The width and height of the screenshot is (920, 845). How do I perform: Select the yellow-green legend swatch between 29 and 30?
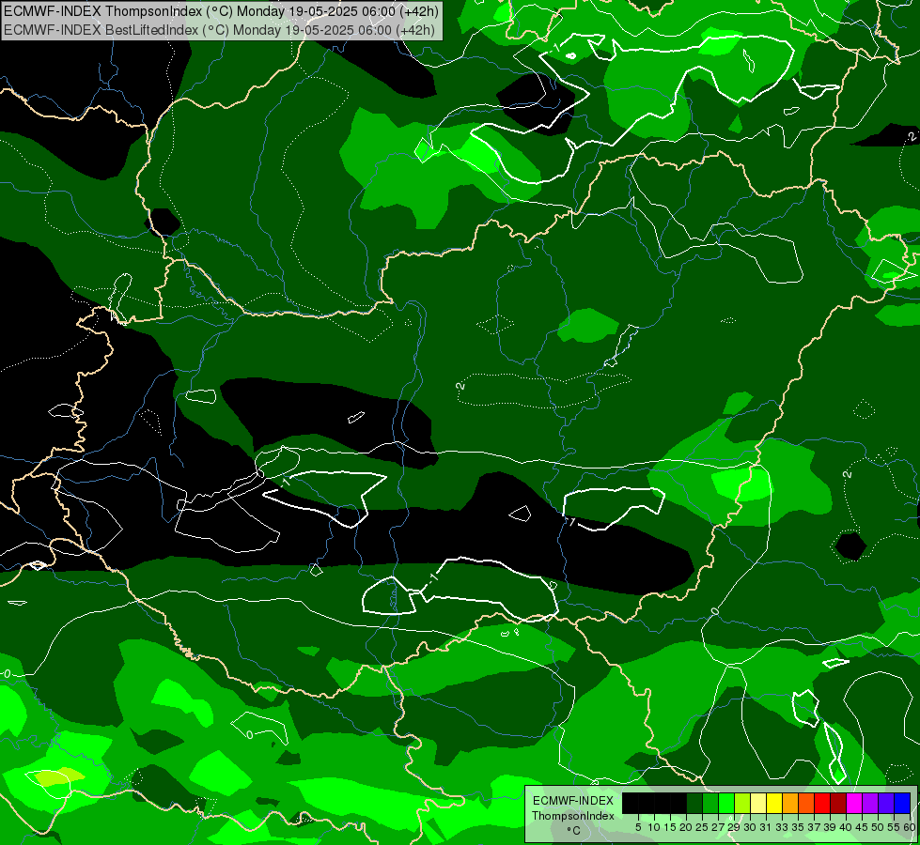(x=742, y=803)
